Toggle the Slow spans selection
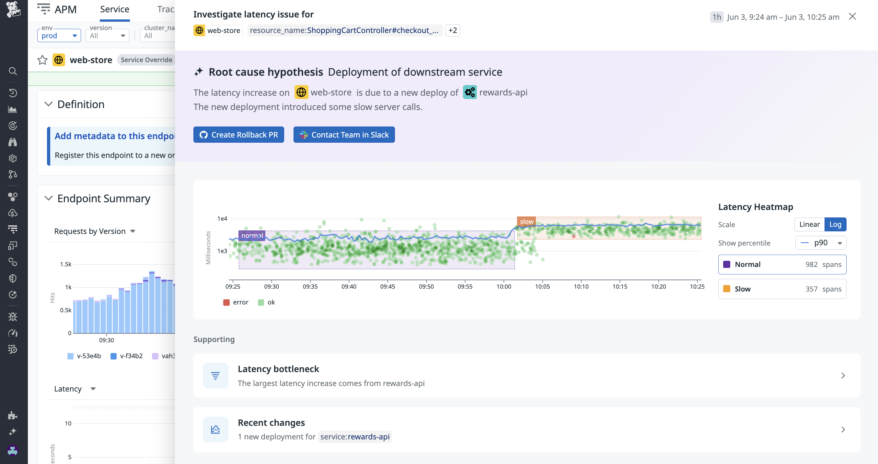 click(782, 289)
